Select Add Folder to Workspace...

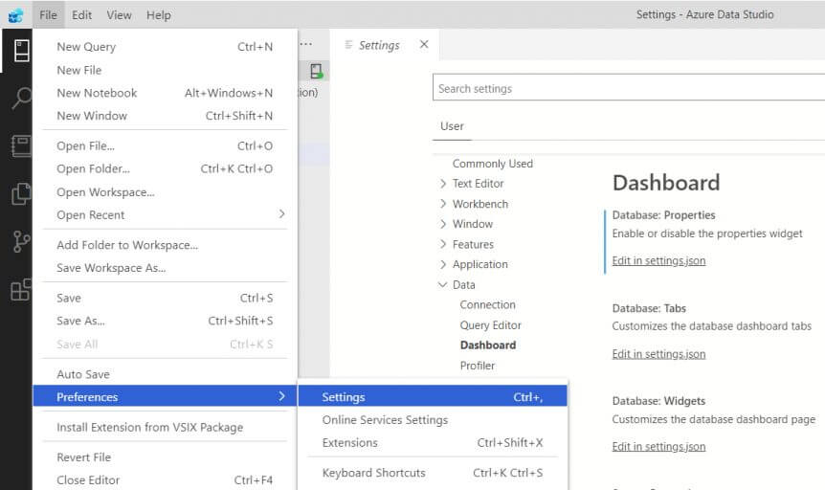tap(165, 245)
